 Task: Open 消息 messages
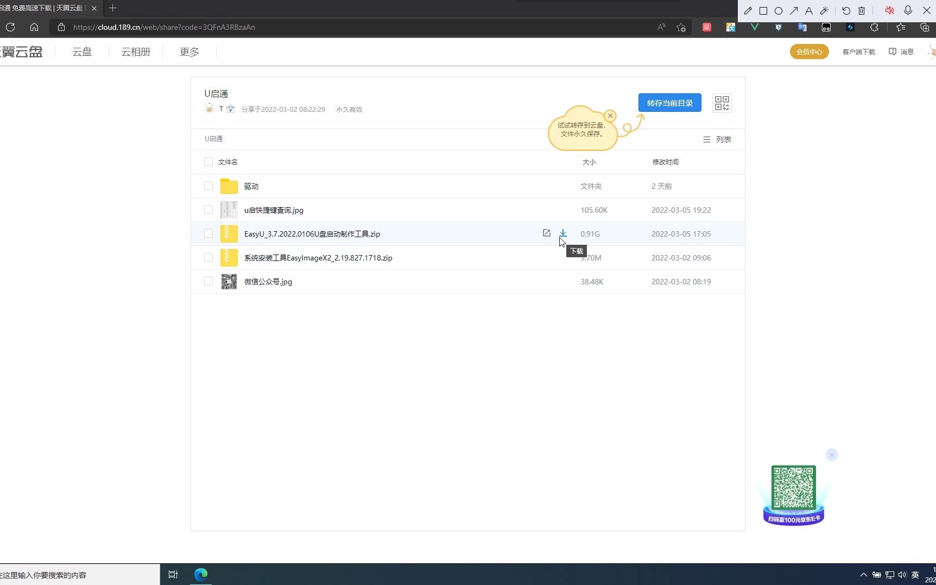[901, 52]
